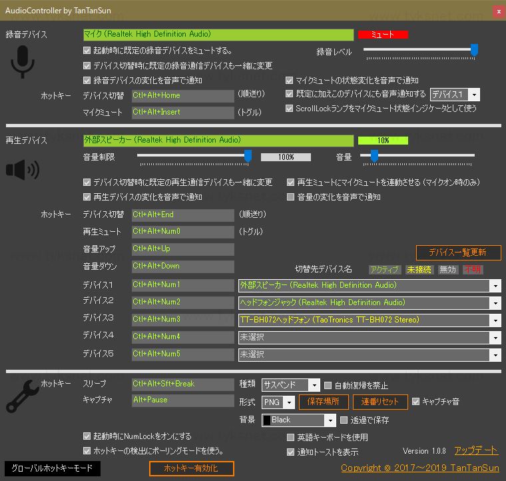
Task: Toggle 再生デバイスの変化を音声で通知 checkbox
Action: click(x=87, y=197)
